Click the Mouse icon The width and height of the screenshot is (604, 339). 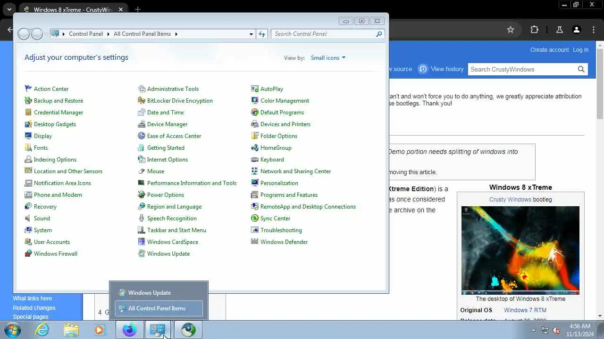pos(142,171)
